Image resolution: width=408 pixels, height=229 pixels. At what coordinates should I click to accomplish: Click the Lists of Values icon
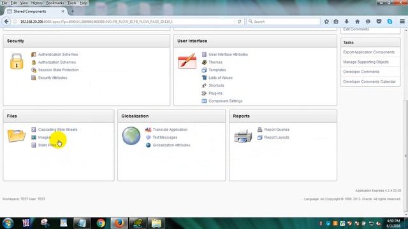[204, 78]
